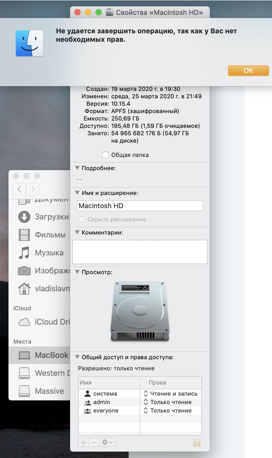The image size is (272, 458).
Task: Click the Разрешено: только чтение label
Action: [116, 368]
